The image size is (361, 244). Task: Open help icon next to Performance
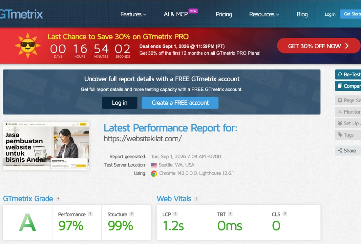click(x=91, y=214)
